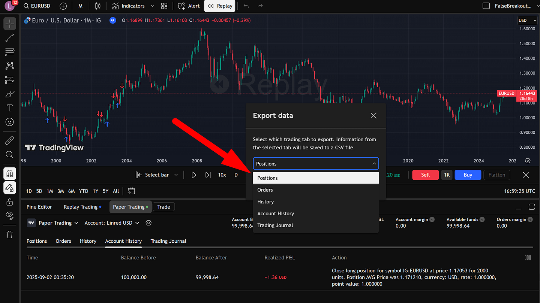Open the chart patterns tool group
This screenshot has height=303, width=540.
(x=10, y=66)
